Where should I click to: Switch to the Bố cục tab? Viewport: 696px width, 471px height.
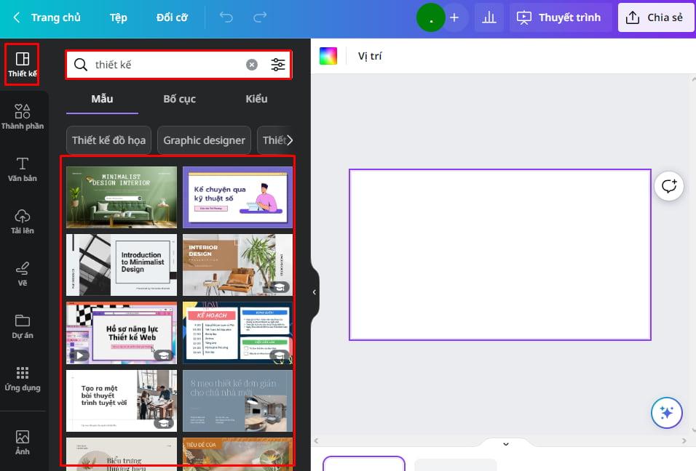[179, 99]
